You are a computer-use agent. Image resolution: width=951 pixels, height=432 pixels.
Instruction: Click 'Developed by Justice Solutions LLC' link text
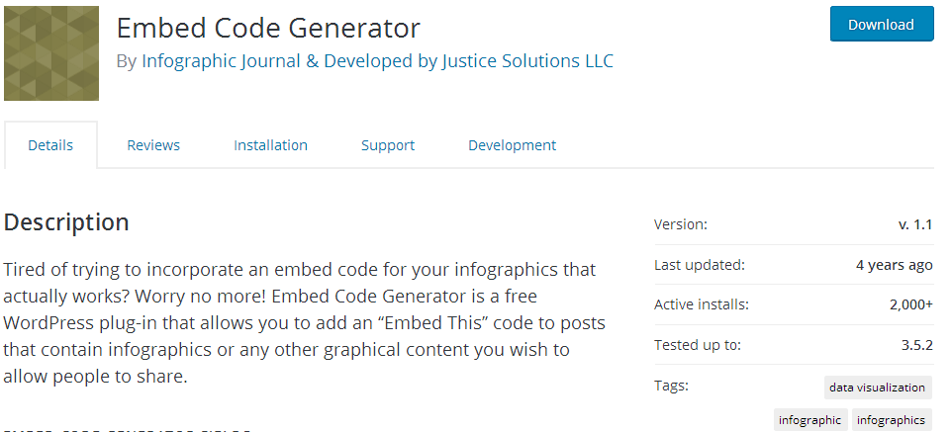[469, 61]
